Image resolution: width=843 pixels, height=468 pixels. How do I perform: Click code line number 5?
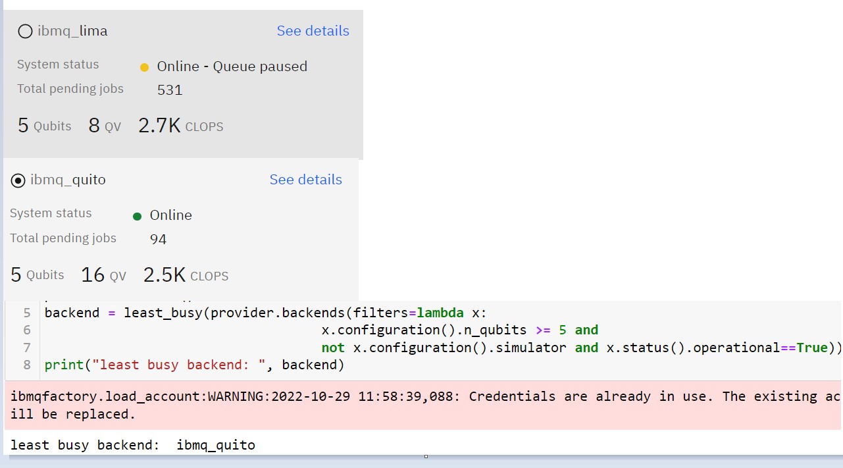pos(27,313)
